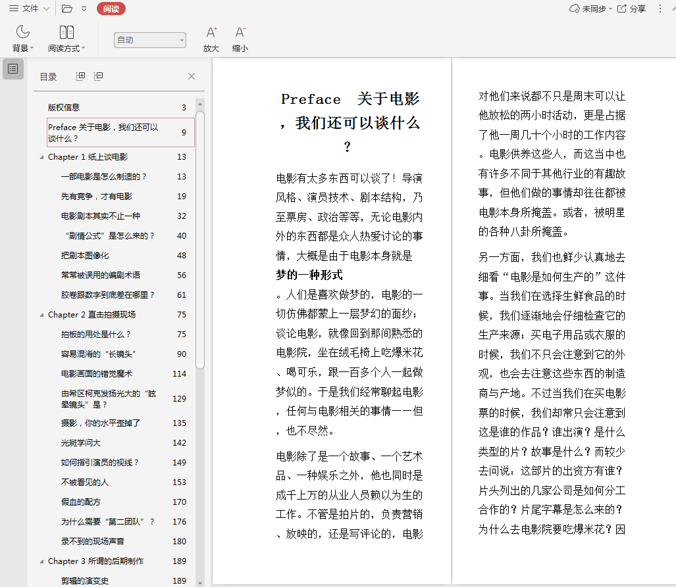The height and width of the screenshot is (587, 676).
Task: Click the 分享 share button
Action: pos(631,9)
